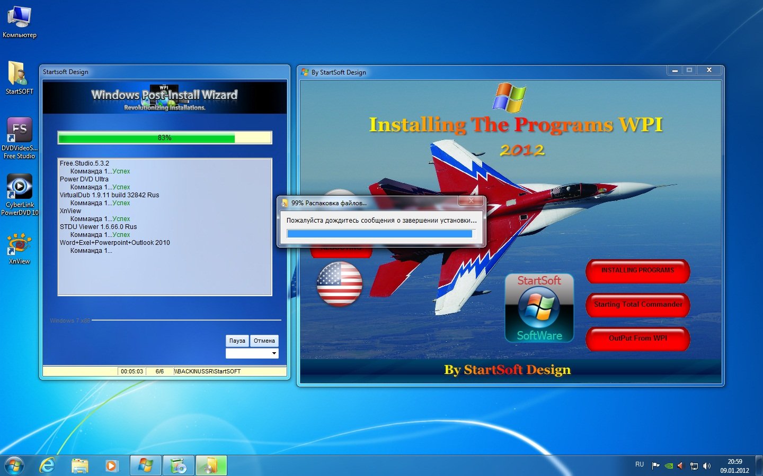Select the STDU Viewer 1.6.66.0 Rus row
Screen dimensions: 763x476
coord(98,227)
